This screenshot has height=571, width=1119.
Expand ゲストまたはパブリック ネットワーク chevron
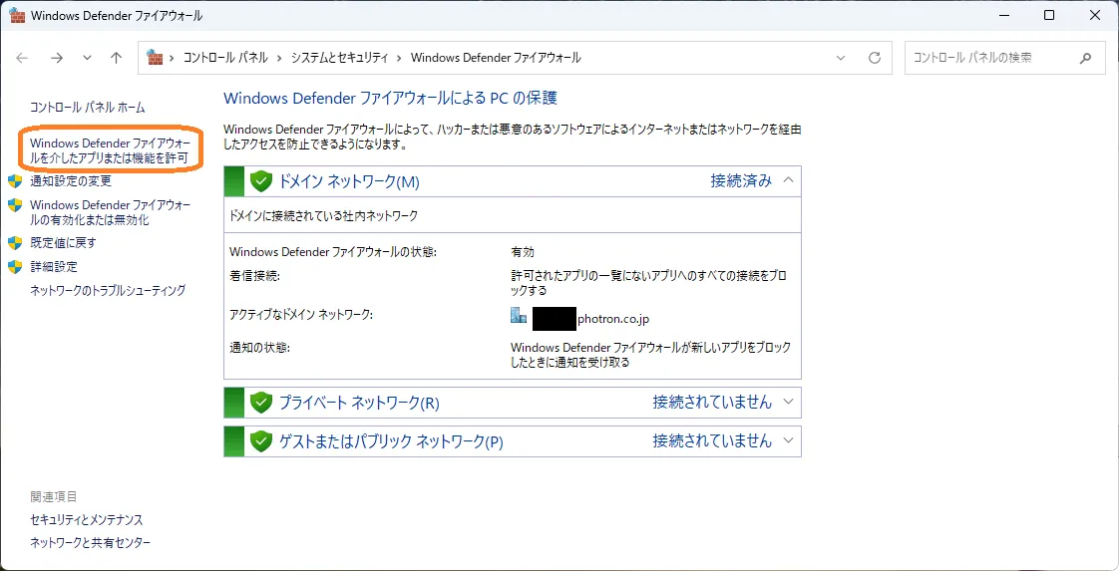(x=788, y=439)
